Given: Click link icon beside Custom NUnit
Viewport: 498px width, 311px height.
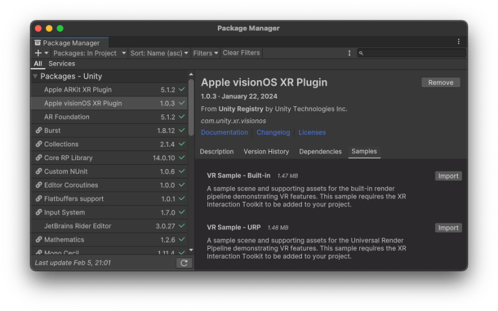Looking at the screenshot, I should coord(39,172).
